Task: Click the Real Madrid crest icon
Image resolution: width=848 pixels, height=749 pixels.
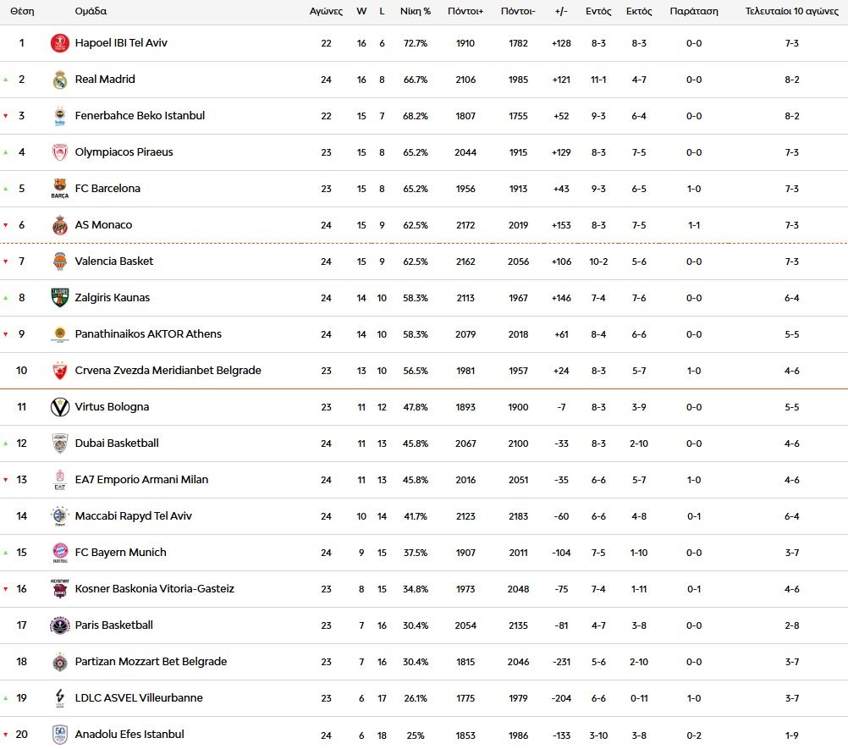Action: tap(59, 79)
